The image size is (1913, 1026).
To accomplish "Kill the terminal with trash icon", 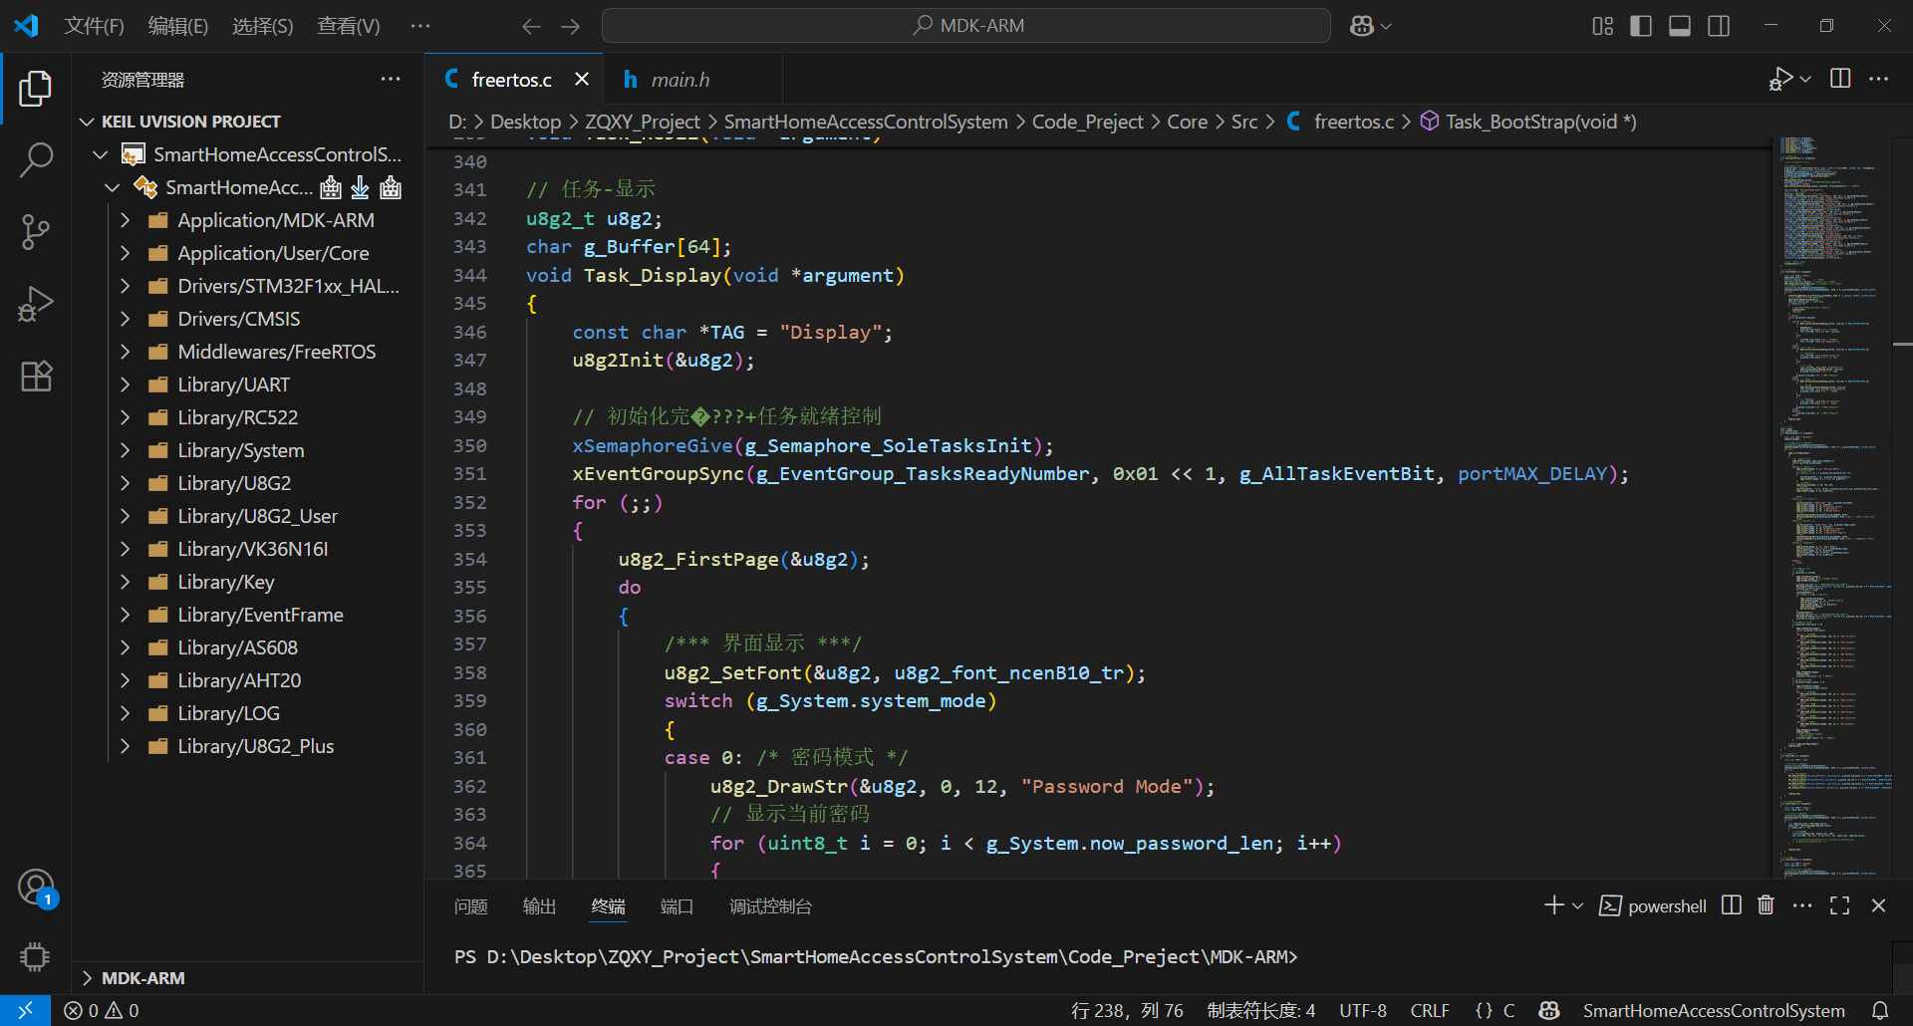I will click(x=1766, y=905).
